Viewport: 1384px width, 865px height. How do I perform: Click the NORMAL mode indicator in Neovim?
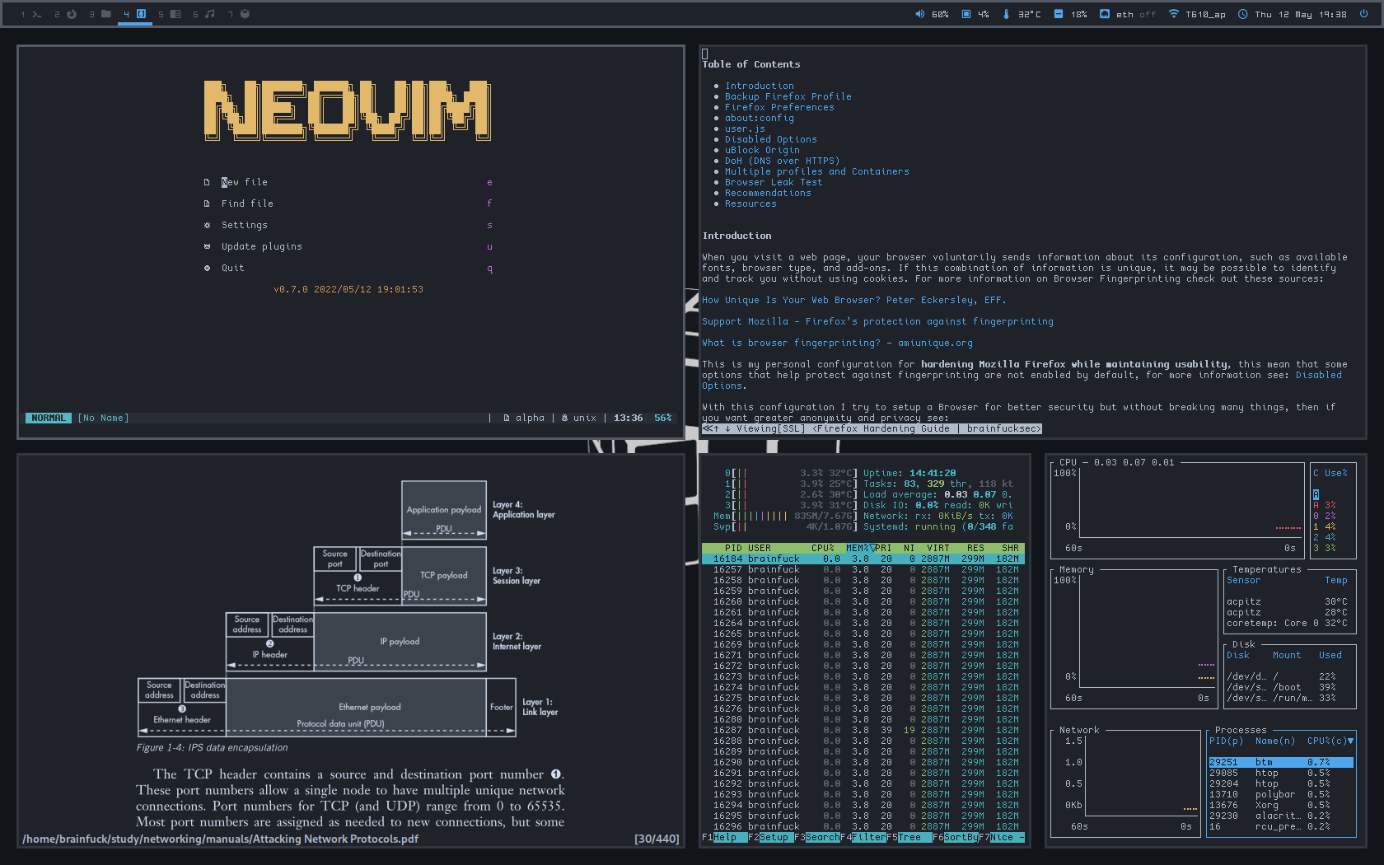49,418
